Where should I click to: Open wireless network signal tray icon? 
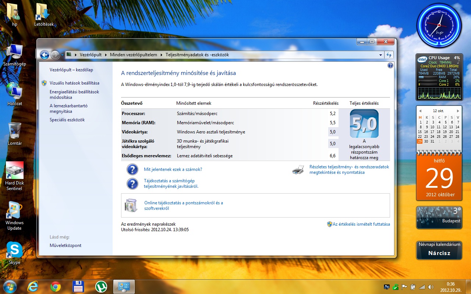pos(422,287)
